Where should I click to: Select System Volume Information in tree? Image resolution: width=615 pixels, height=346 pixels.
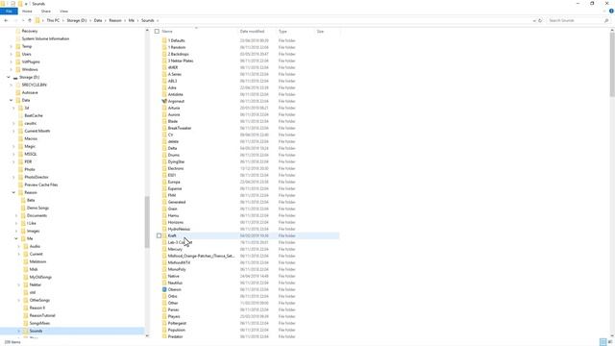pos(45,38)
